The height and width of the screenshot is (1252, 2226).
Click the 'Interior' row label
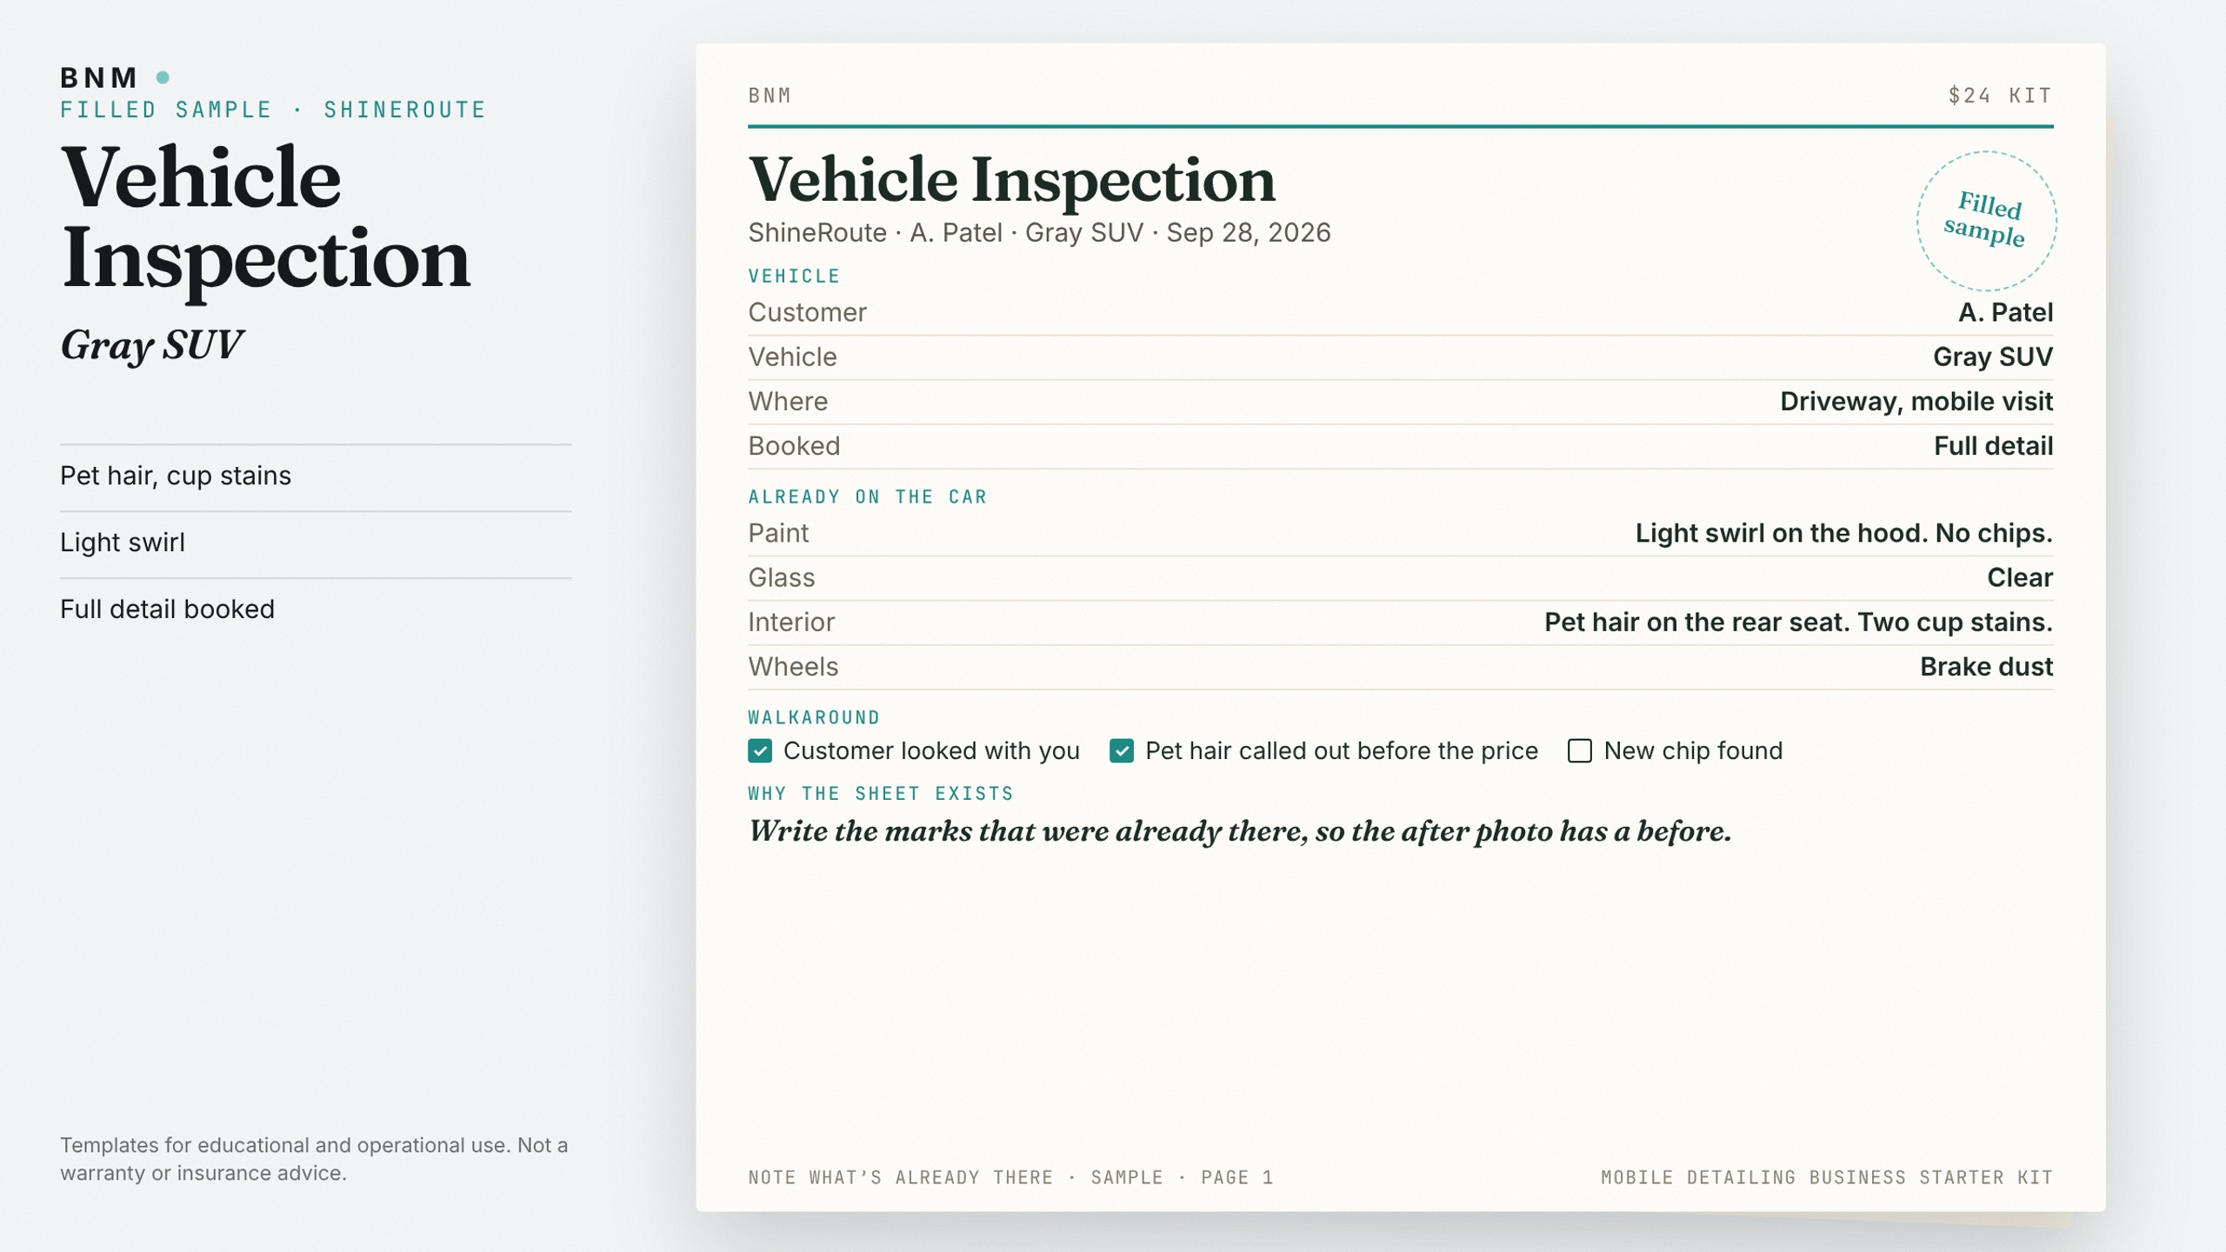click(791, 623)
